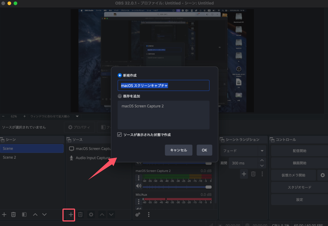The height and width of the screenshot is (226, 328).
Task: Add a new source with the plus icon
Action: (x=69, y=214)
